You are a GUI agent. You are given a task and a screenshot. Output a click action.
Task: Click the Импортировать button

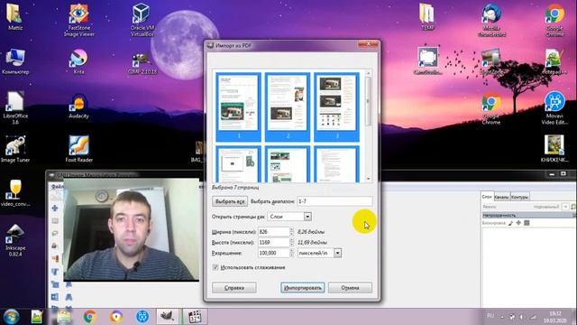point(303,288)
